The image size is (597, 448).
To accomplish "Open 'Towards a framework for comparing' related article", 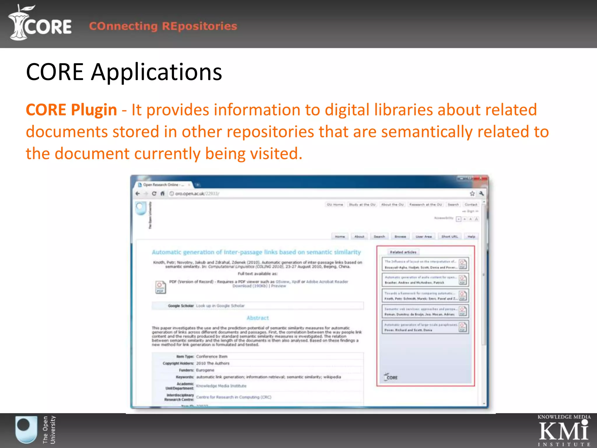I will pos(425,295).
